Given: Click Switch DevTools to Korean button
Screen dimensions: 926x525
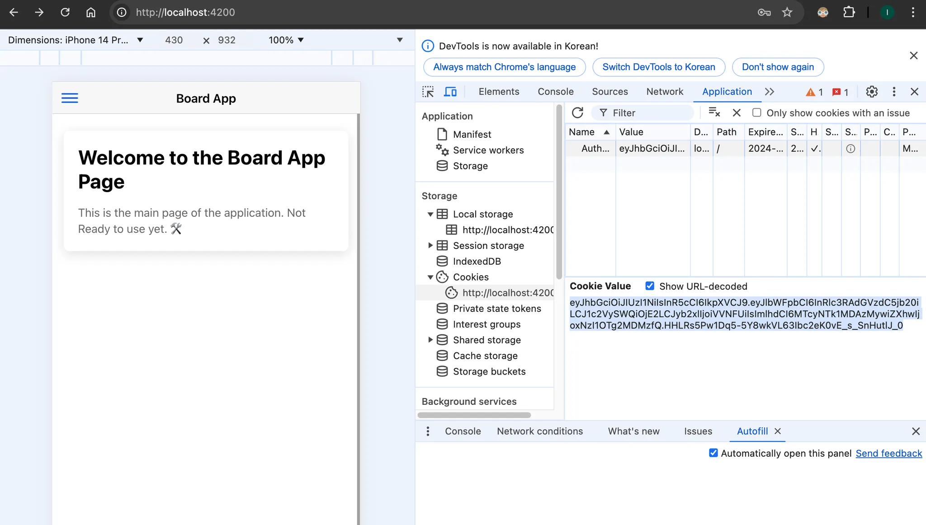Looking at the screenshot, I should point(658,67).
